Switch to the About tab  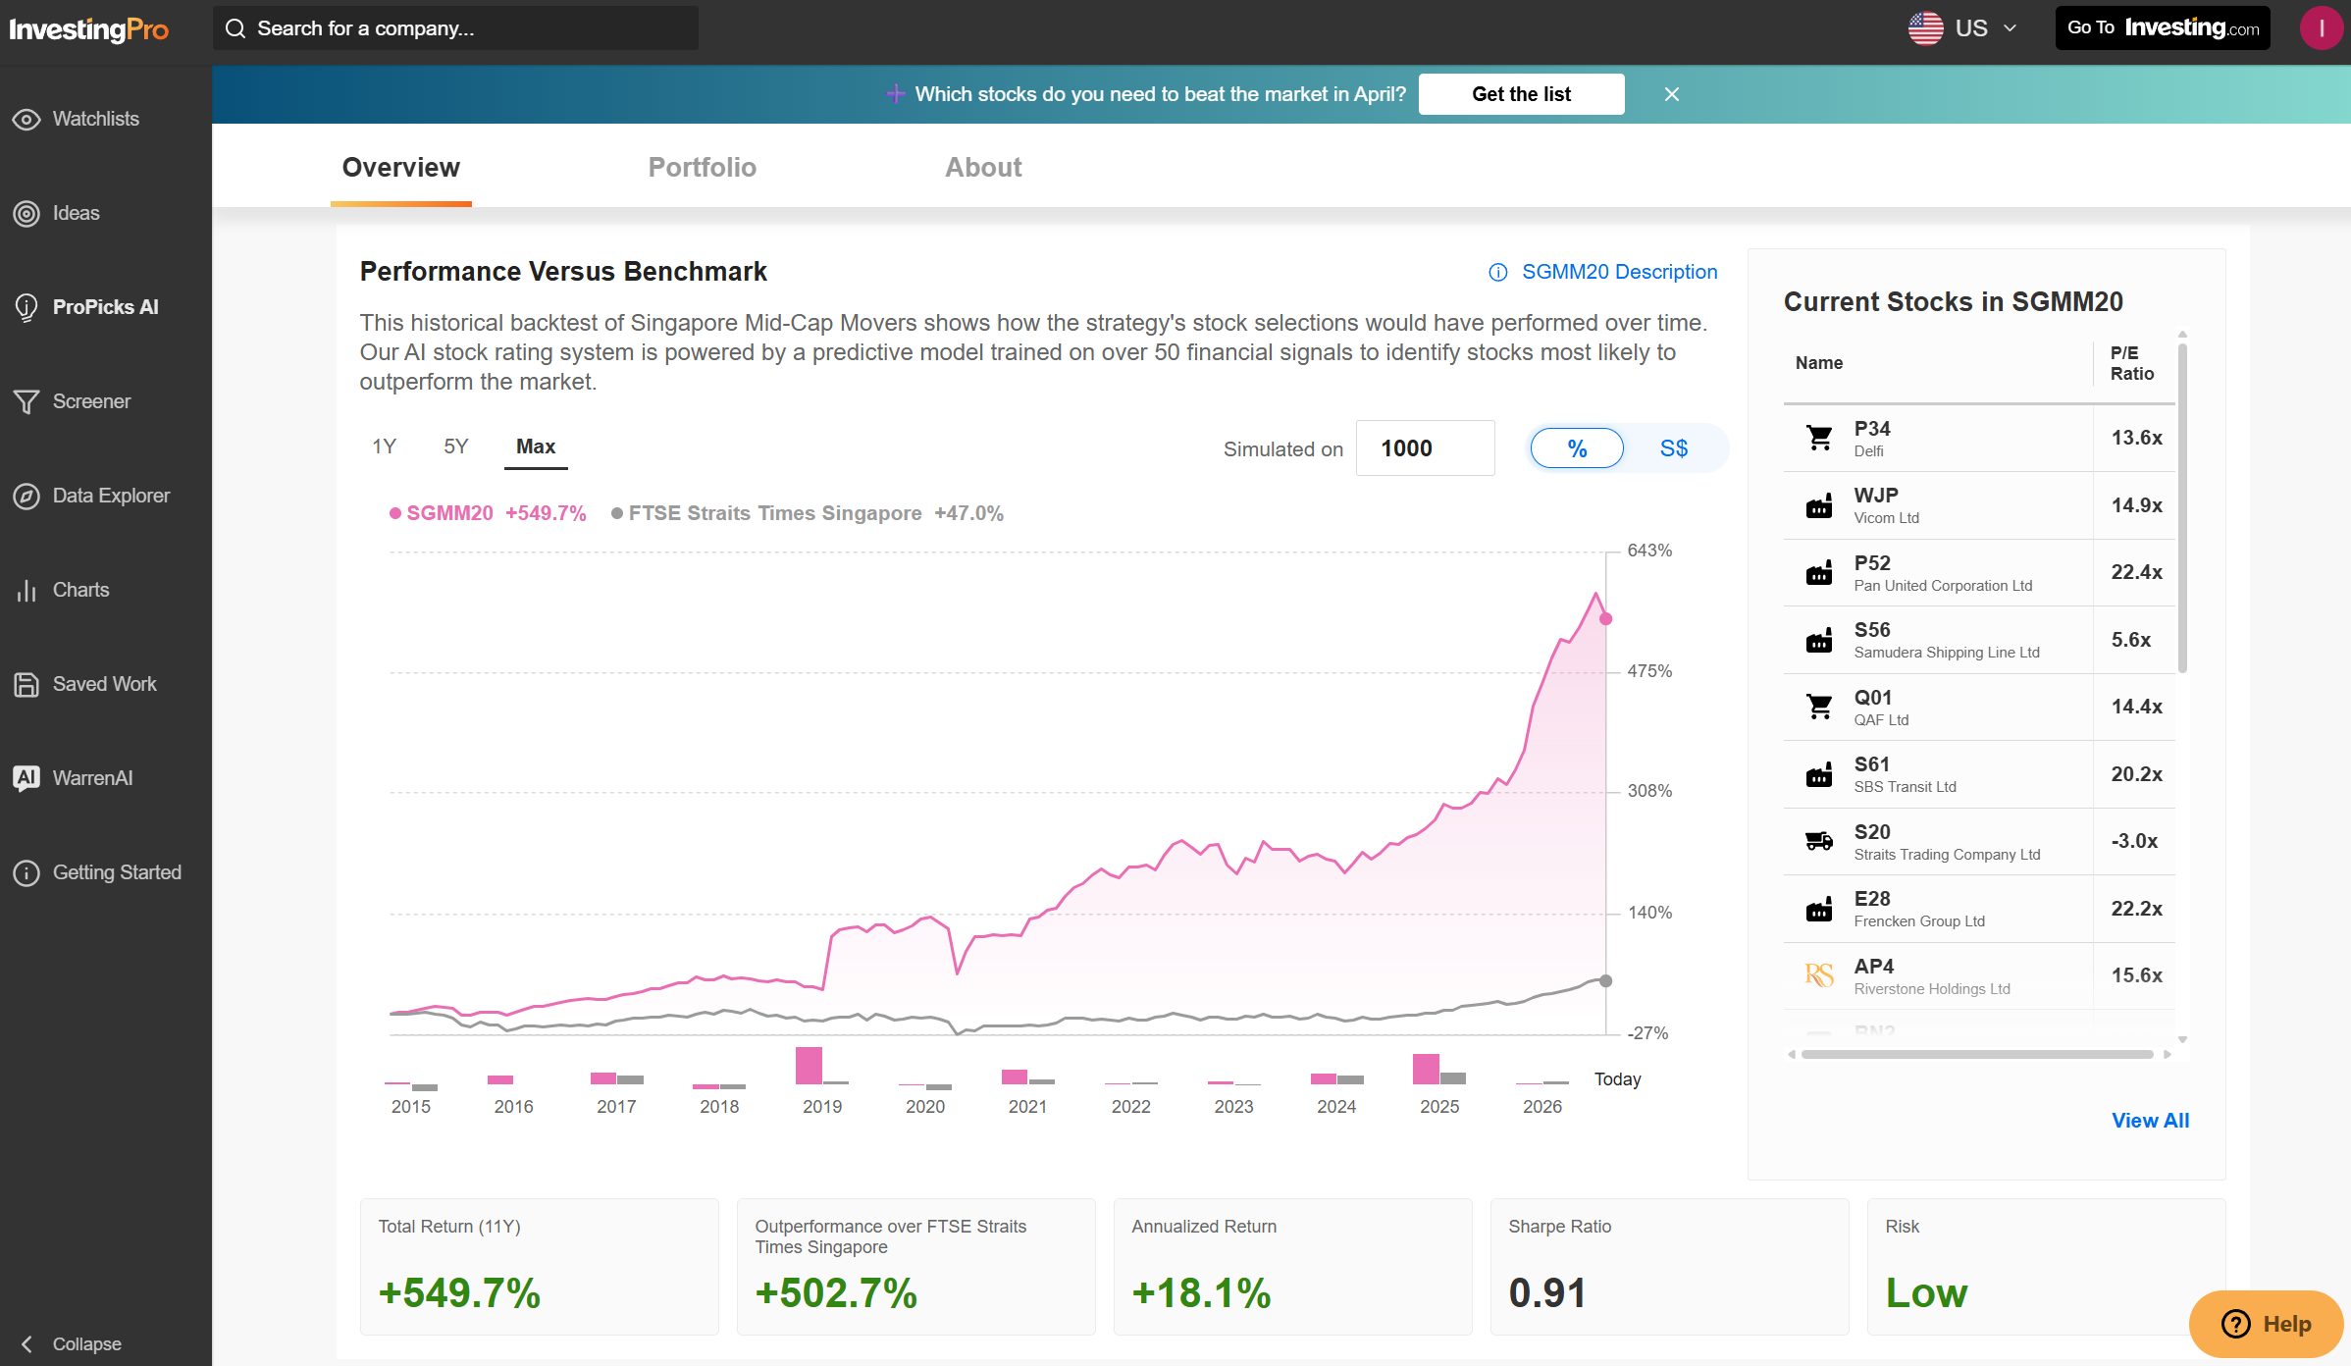982,167
